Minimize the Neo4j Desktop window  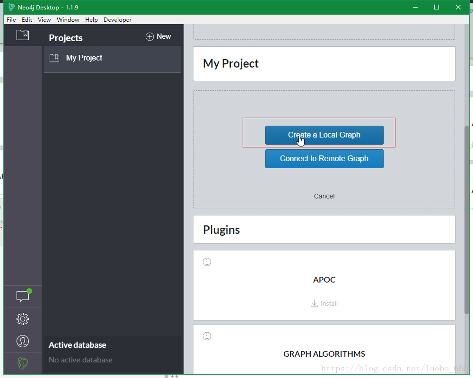click(415, 7)
